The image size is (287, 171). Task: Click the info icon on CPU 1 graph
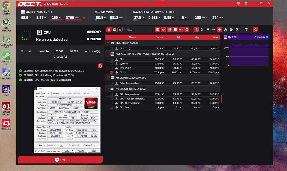(x=267, y=37)
